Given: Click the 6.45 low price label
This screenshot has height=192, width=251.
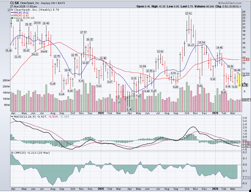Looking at the screenshot, I should (129, 109).
